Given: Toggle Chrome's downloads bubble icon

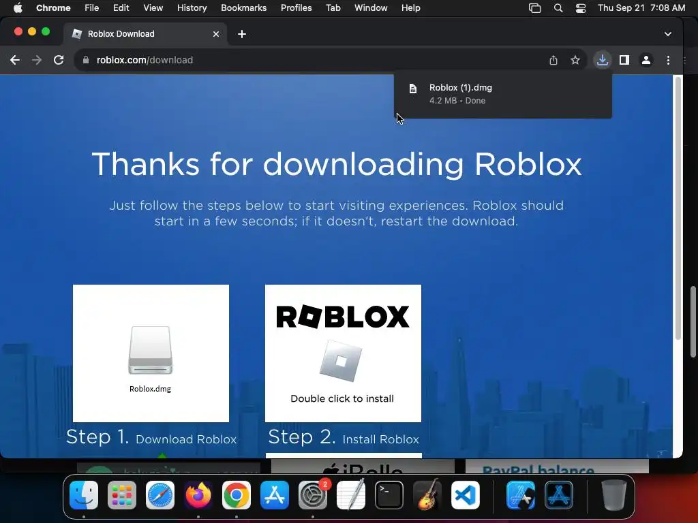Looking at the screenshot, I should point(603,60).
